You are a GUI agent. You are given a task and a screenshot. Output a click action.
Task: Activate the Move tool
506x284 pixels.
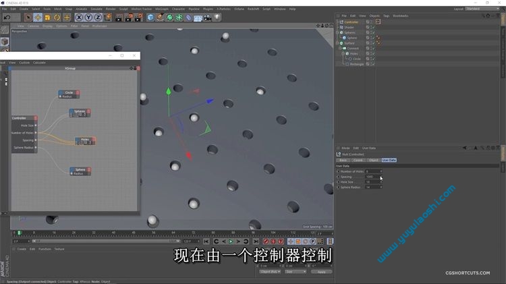(x=38, y=18)
